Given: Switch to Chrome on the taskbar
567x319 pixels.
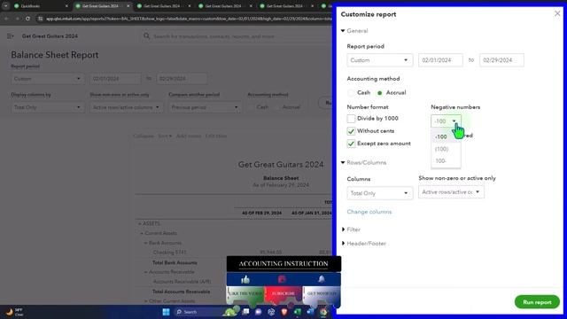Looking at the screenshot, I should point(323,312).
